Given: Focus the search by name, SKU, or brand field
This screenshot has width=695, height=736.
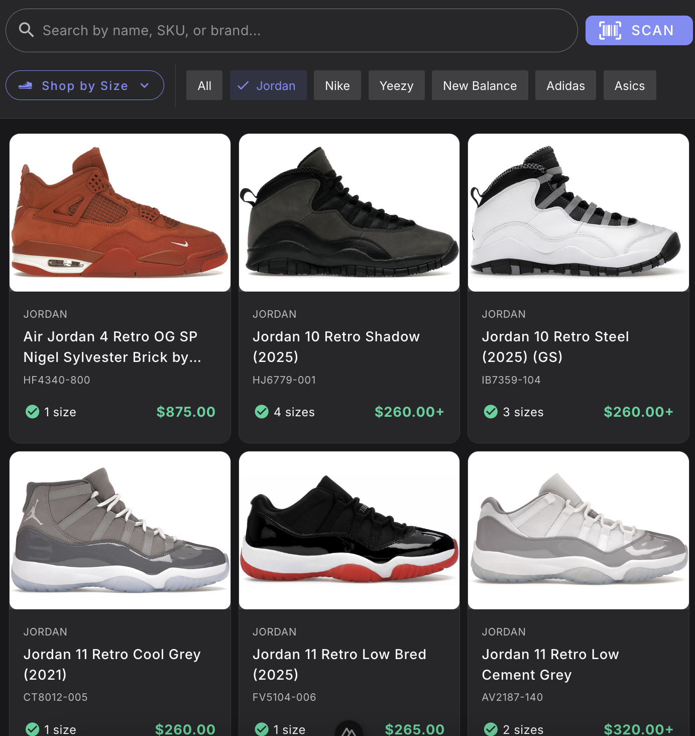Looking at the screenshot, I should pyautogui.click(x=292, y=30).
